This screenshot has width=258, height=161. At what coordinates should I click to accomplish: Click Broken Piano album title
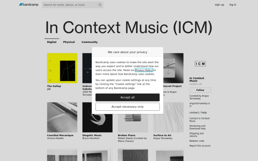[126, 135]
